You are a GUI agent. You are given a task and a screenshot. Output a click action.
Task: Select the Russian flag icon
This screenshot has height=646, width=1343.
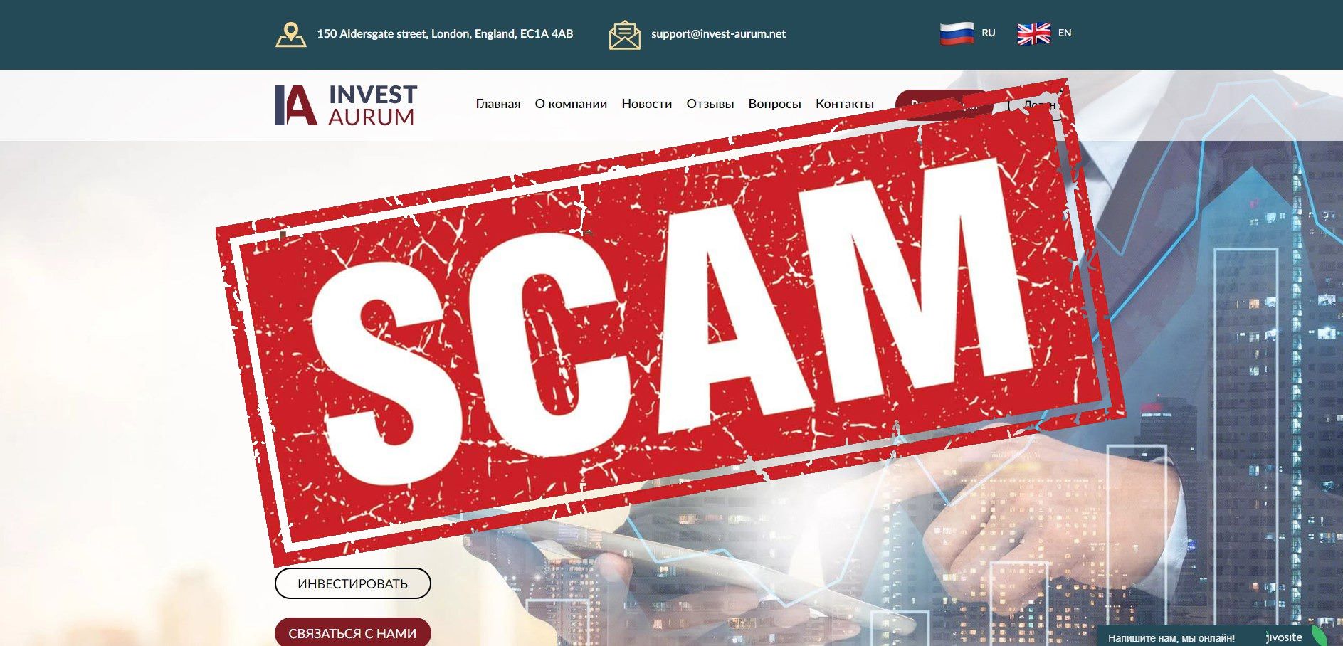pos(957,33)
